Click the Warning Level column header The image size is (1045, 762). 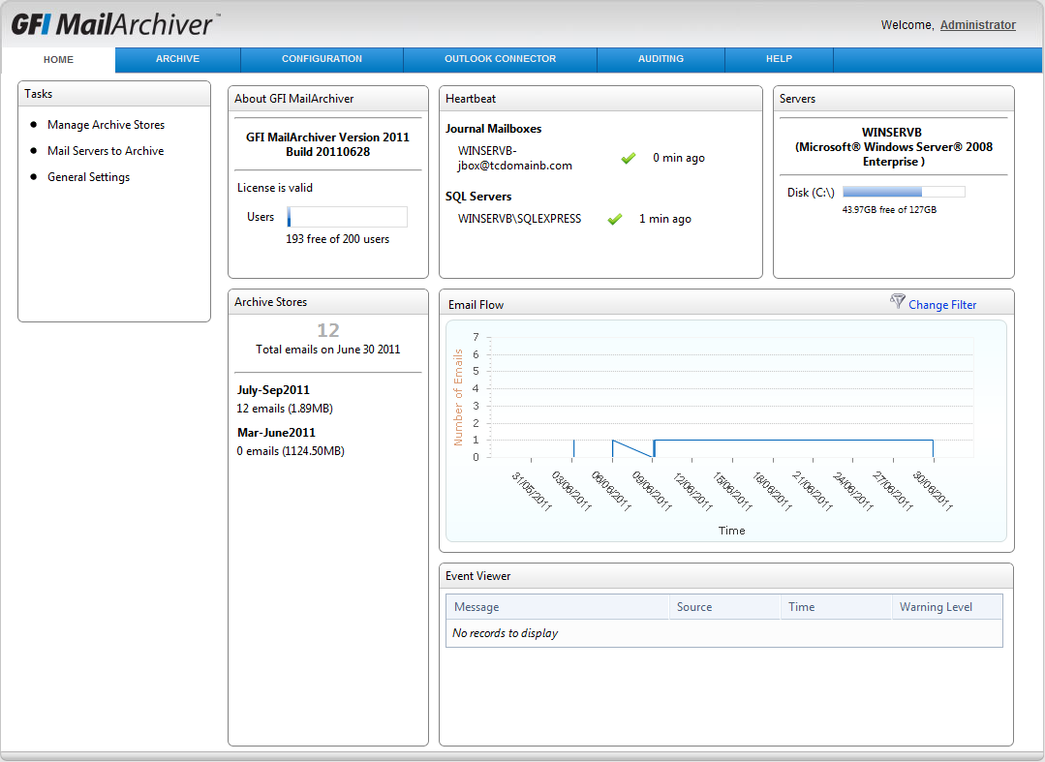coord(947,607)
